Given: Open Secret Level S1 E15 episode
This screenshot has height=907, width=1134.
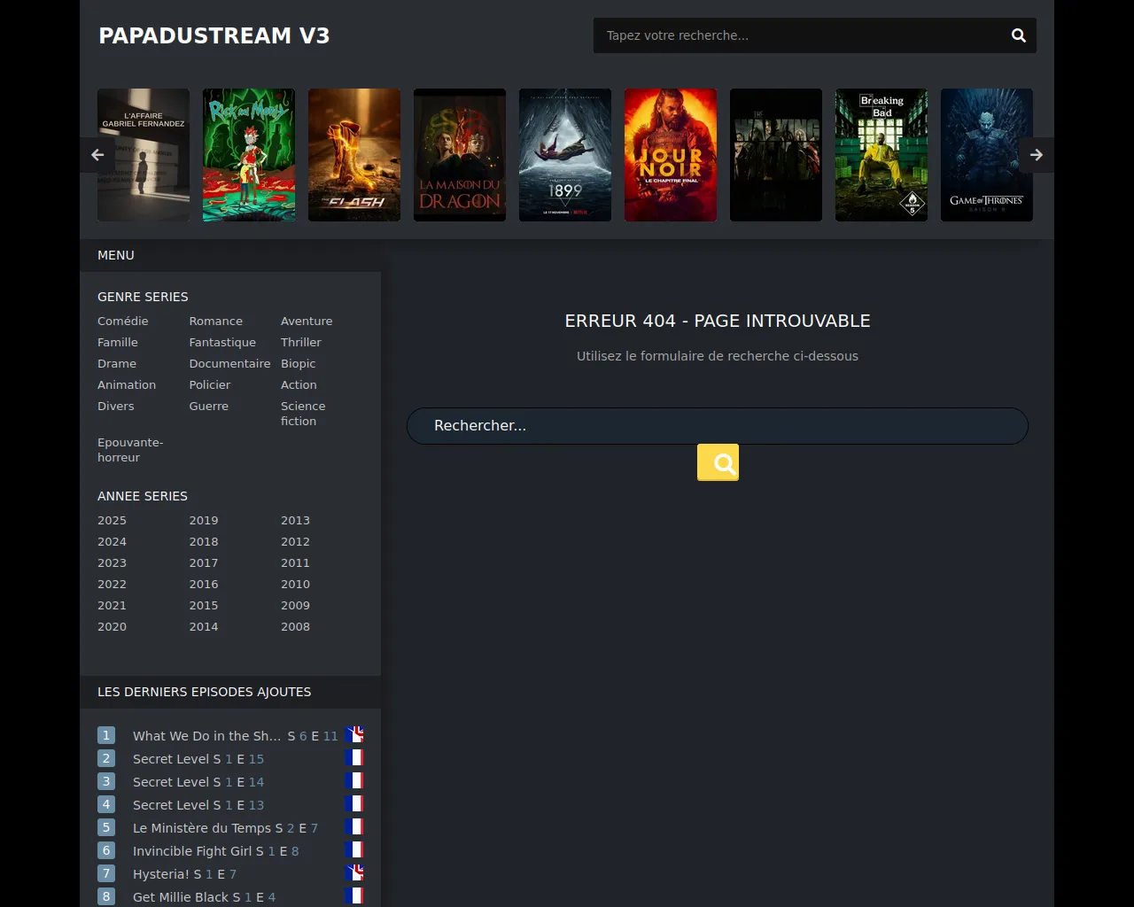Looking at the screenshot, I should (198, 759).
